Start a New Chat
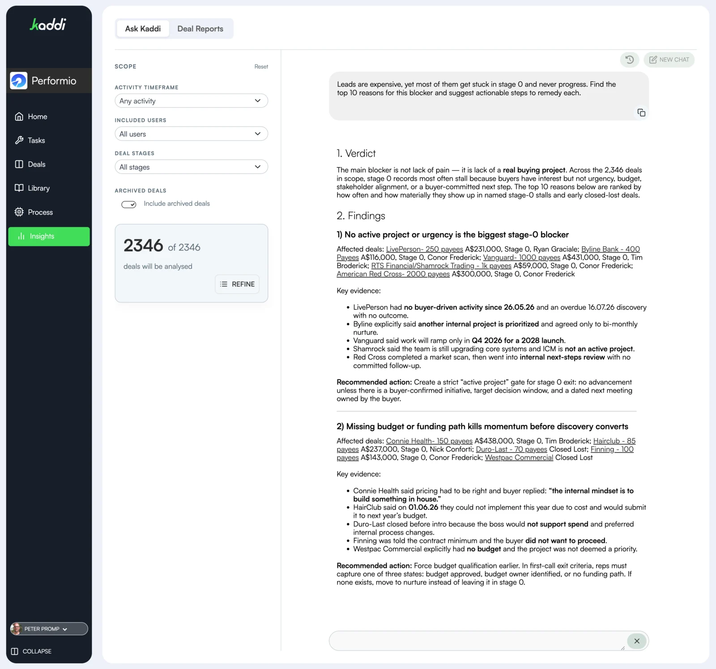 pos(669,60)
